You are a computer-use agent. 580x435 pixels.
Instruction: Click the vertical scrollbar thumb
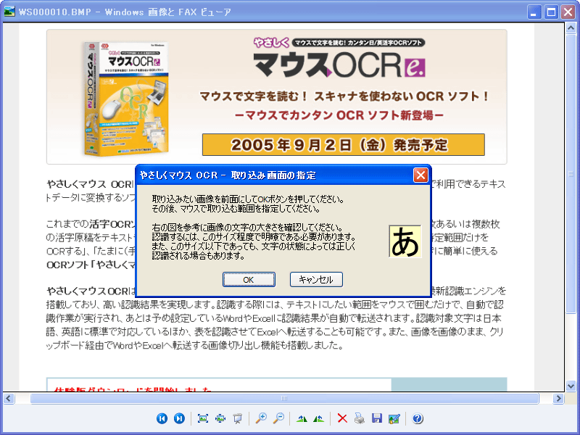pos(571,174)
